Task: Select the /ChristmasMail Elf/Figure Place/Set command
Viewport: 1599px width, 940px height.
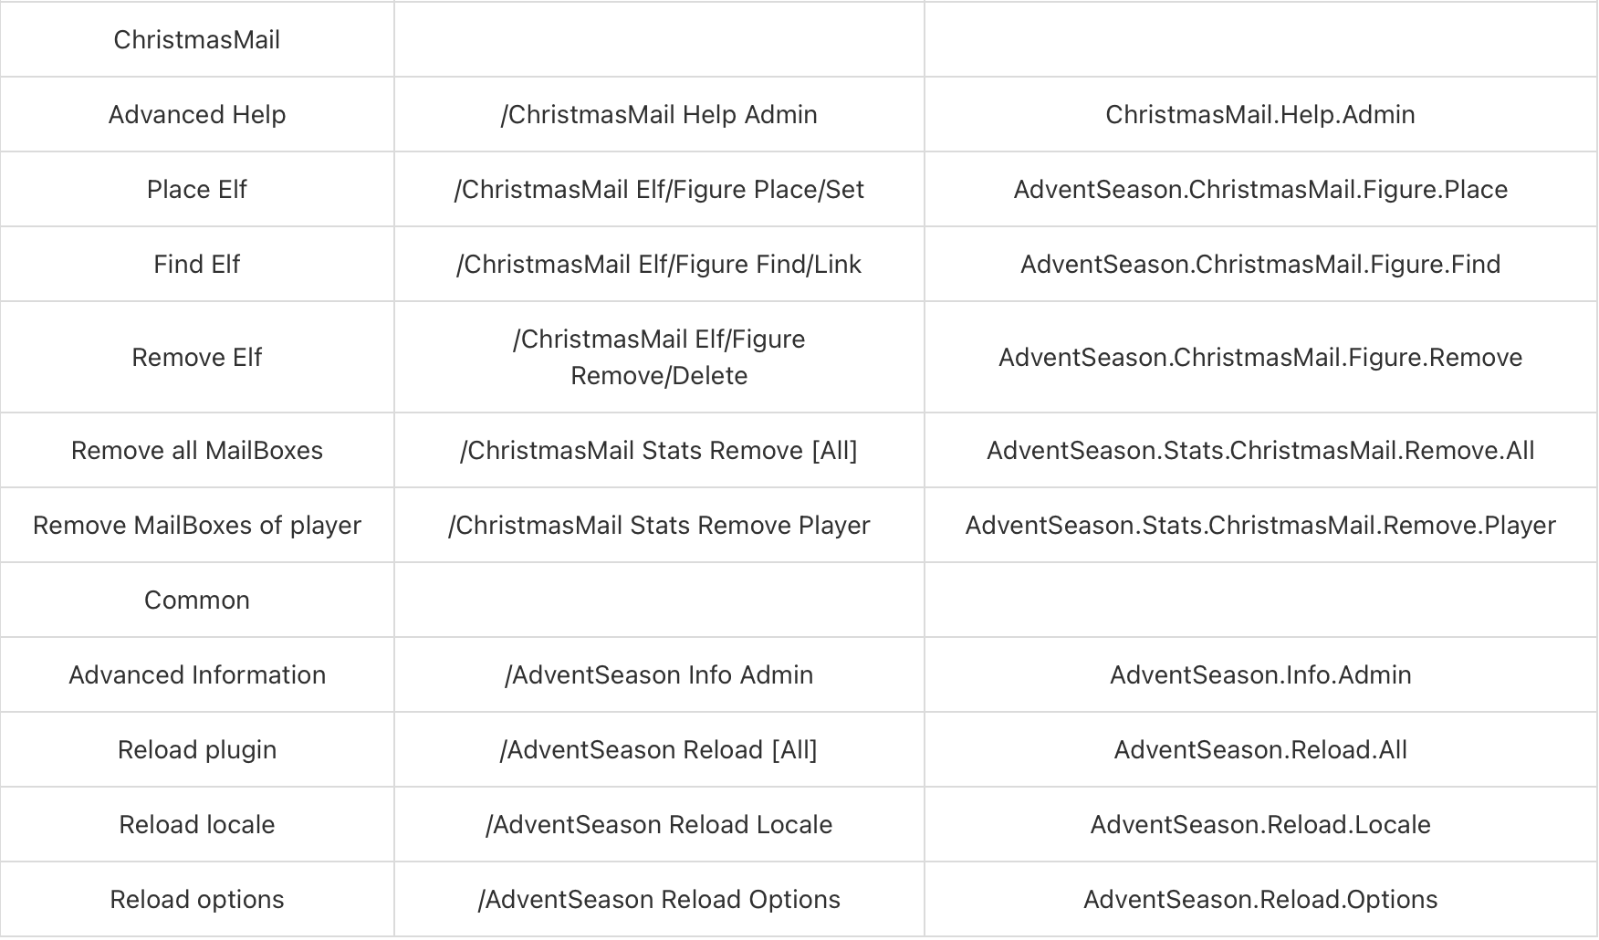Action: (659, 190)
